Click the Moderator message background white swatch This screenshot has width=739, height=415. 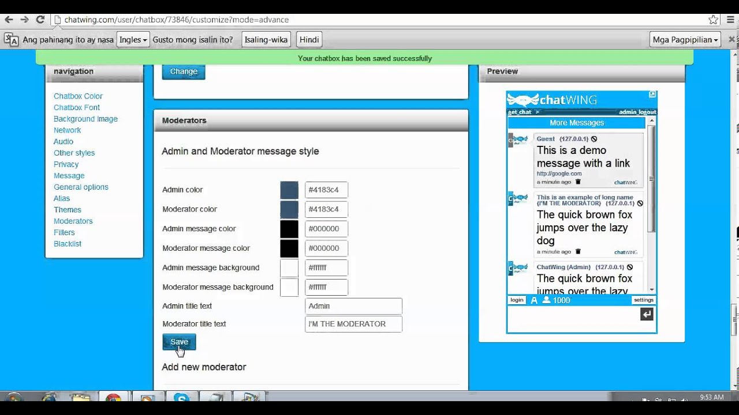(289, 287)
